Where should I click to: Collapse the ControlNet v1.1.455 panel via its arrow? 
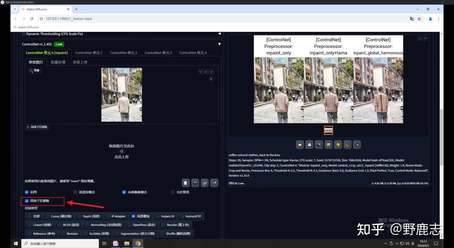(x=219, y=44)
